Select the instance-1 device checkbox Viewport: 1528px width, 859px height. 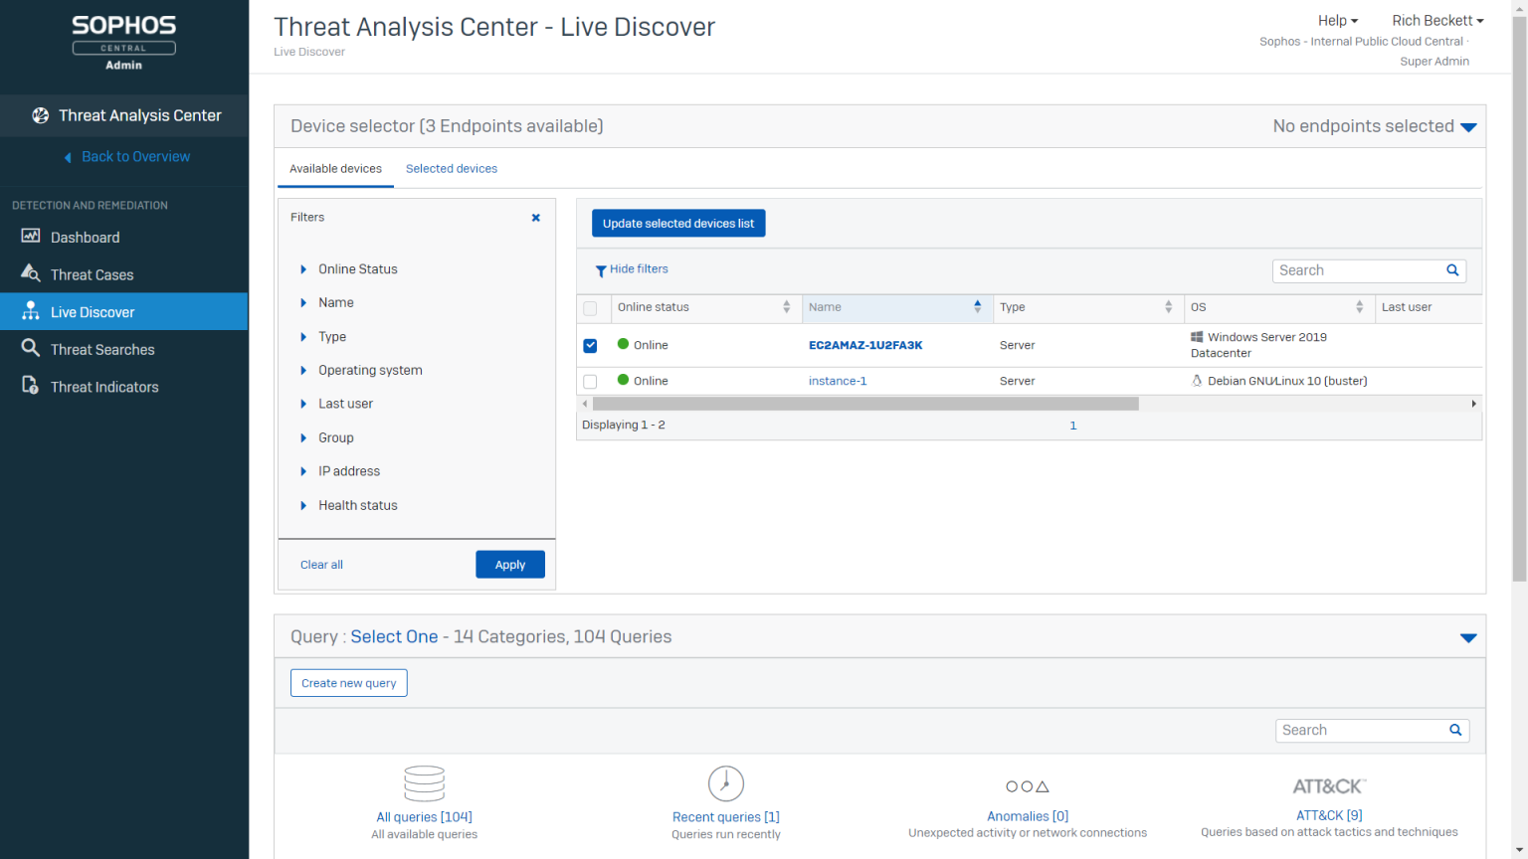click(590, 381)
